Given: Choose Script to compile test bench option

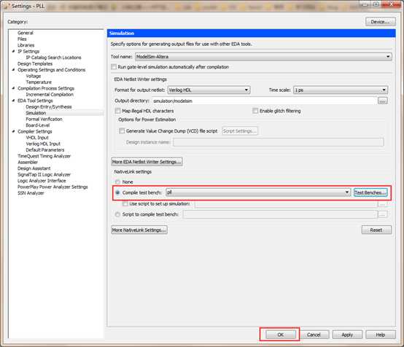Looking at the screenshot, I should click(x=117, y=214).
